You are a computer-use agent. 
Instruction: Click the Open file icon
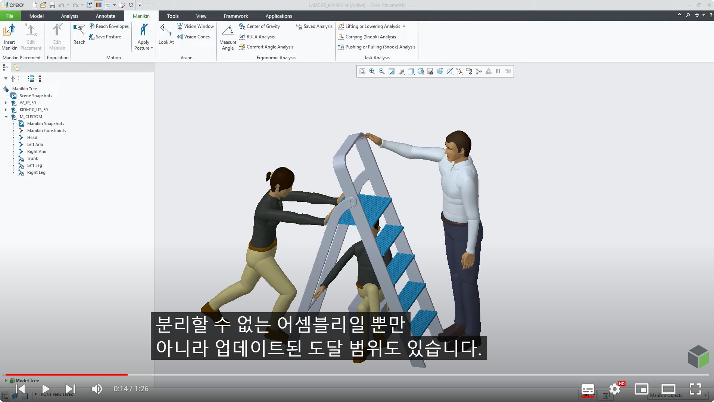click(43, 5)
